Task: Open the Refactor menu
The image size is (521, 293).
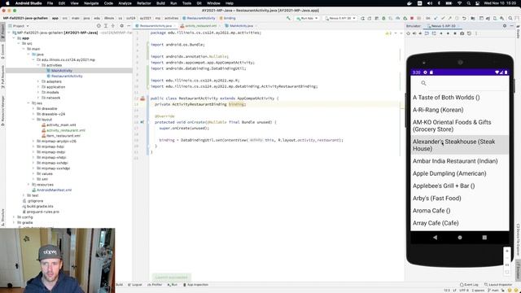Action: (x=144, y=3)
